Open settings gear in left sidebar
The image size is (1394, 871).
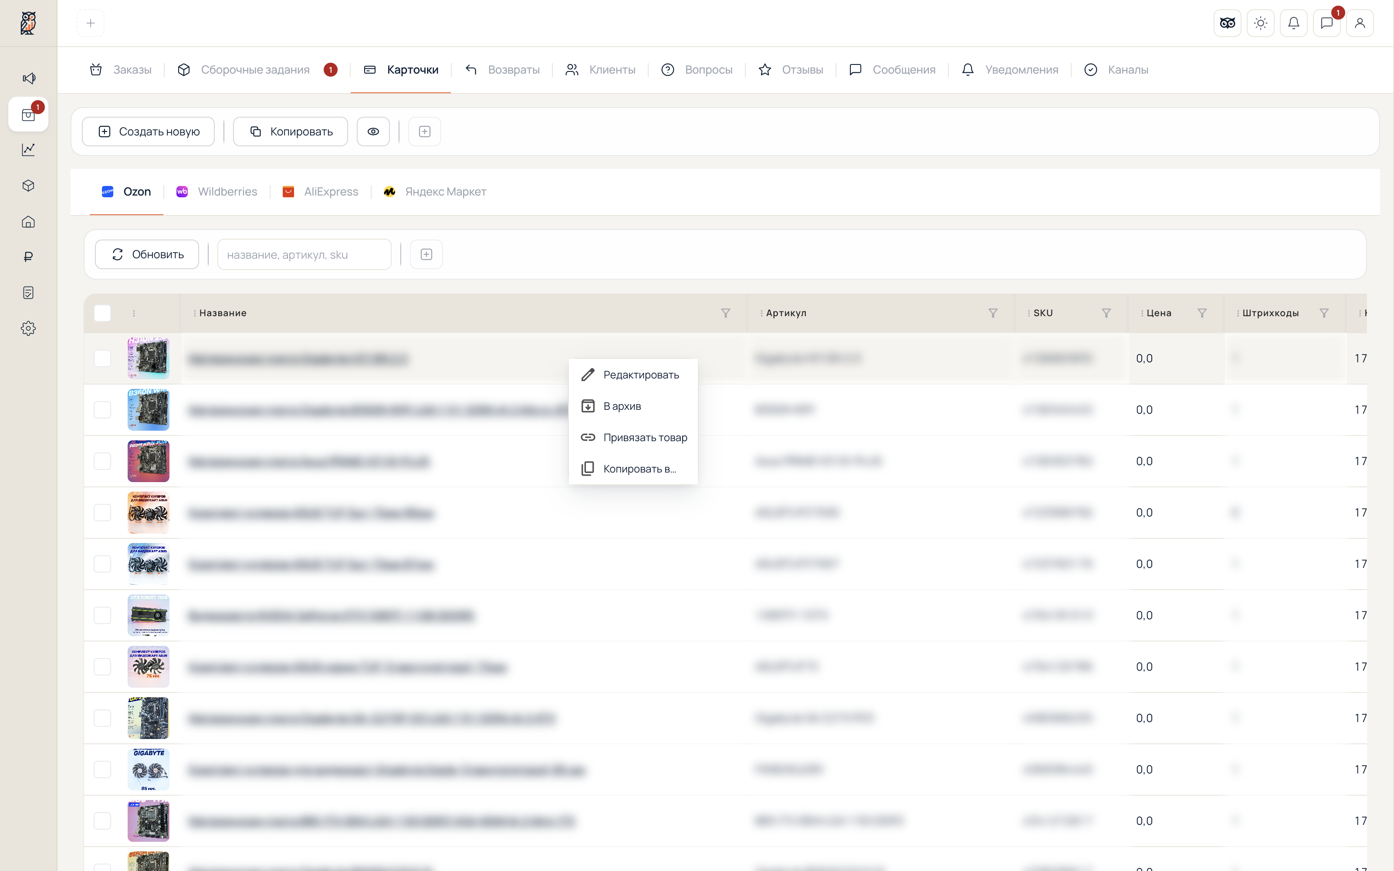[28, 328]
